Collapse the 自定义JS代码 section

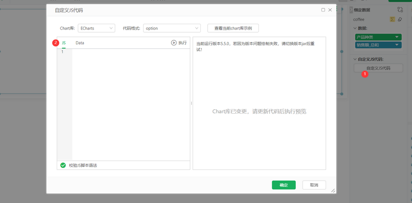355,59
